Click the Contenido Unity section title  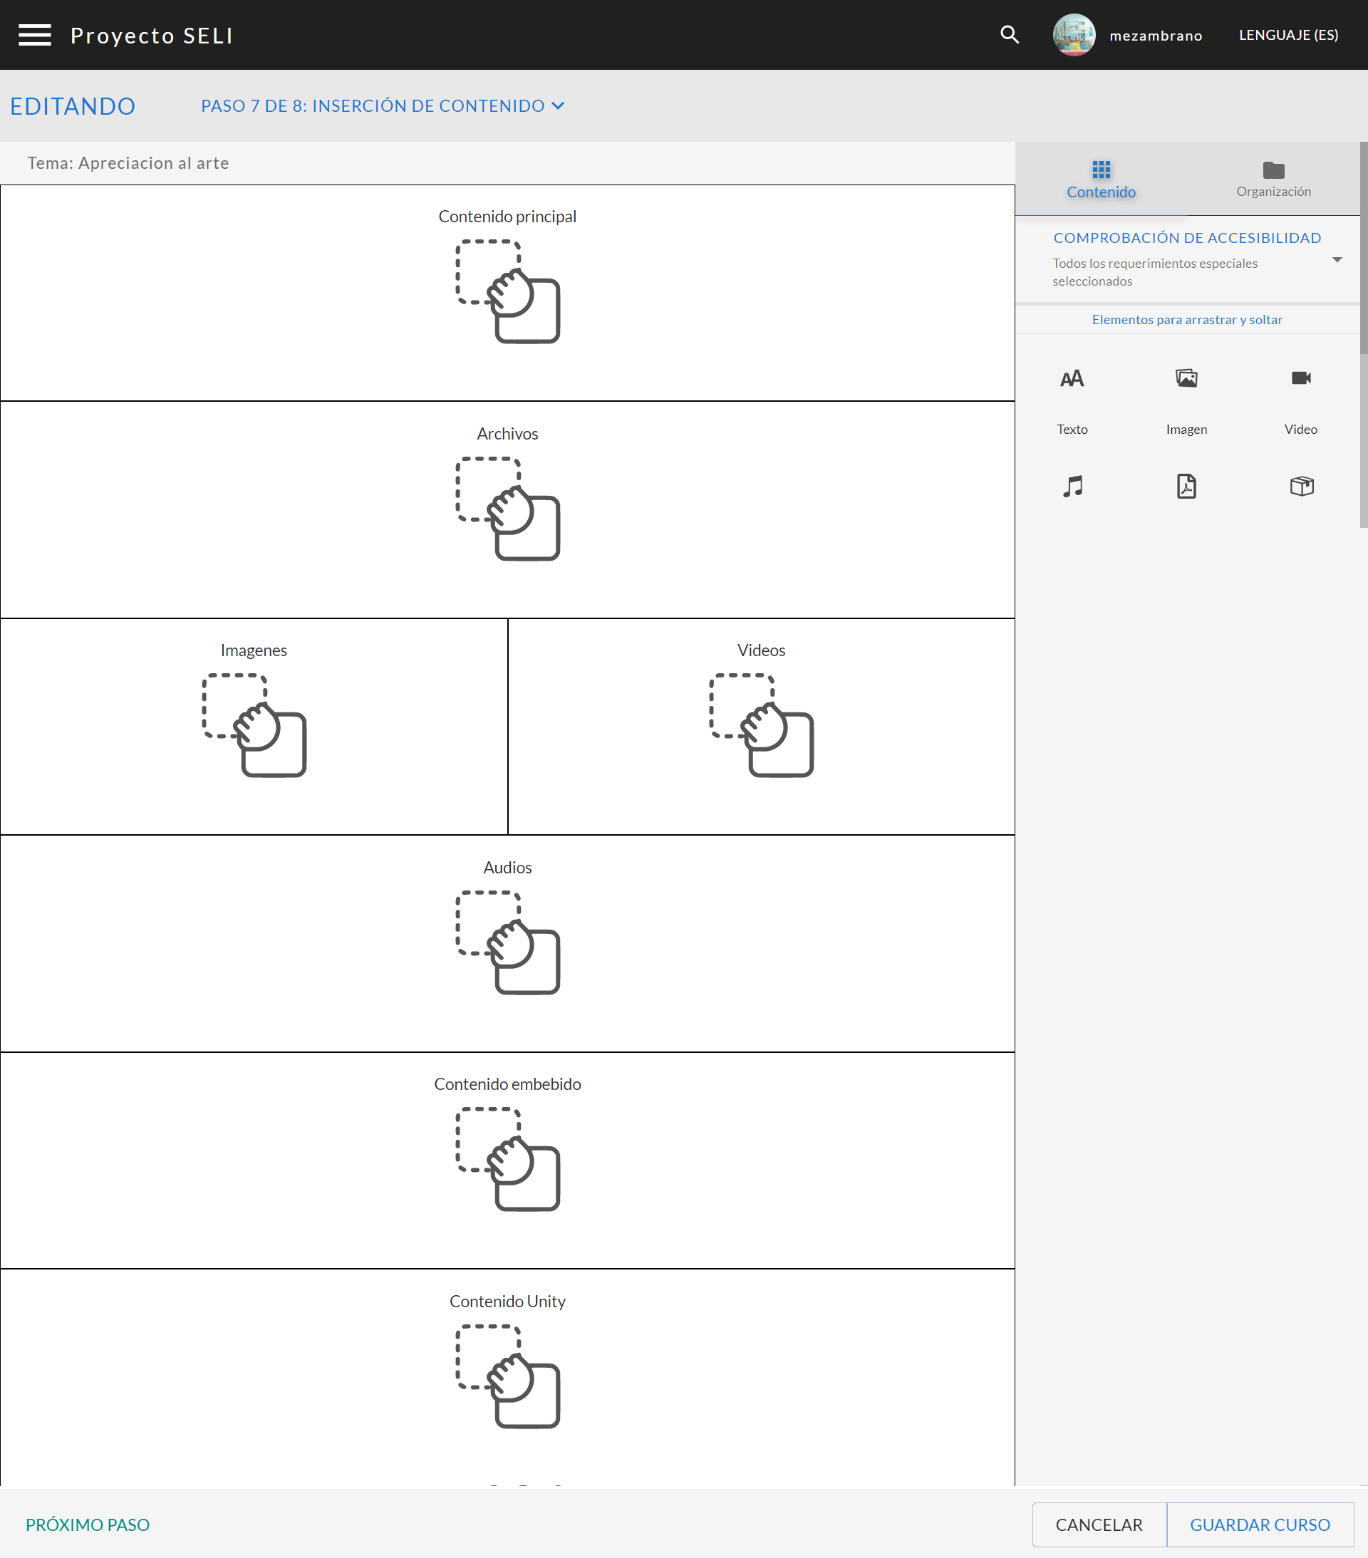507,1301
